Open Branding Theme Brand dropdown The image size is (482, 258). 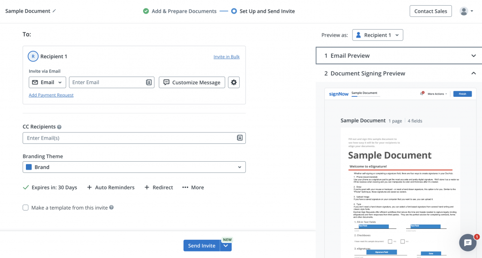coord(134,167)
